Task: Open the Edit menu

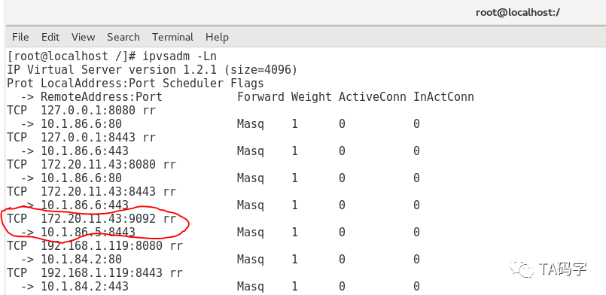Action: point(50,37)
